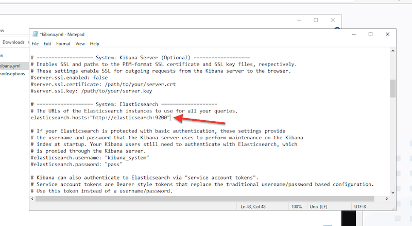Open the View menu

click(80, 44)
